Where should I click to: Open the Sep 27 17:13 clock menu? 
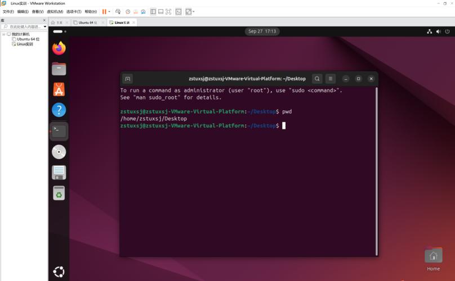262,31
